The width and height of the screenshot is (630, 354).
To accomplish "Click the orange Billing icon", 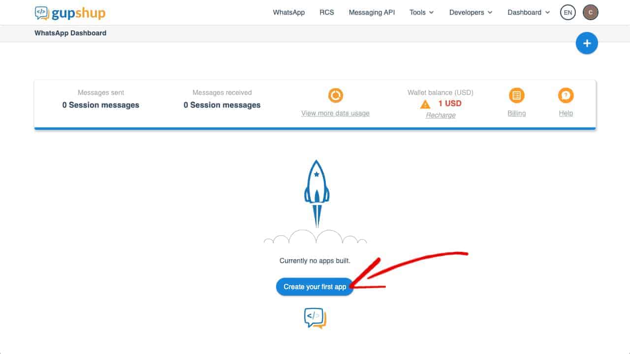I will pyautogui.click(x=517, y=95).
